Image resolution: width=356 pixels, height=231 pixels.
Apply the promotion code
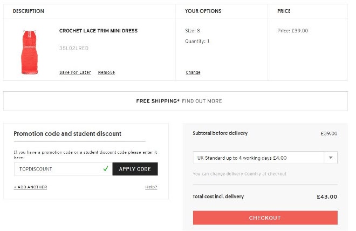click(x=135, y=169)
